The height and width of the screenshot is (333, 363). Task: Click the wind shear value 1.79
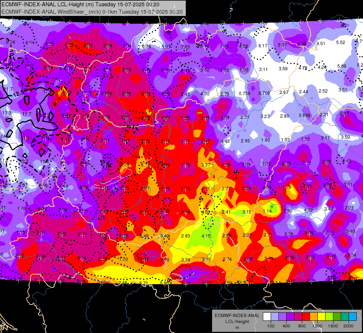287,187
